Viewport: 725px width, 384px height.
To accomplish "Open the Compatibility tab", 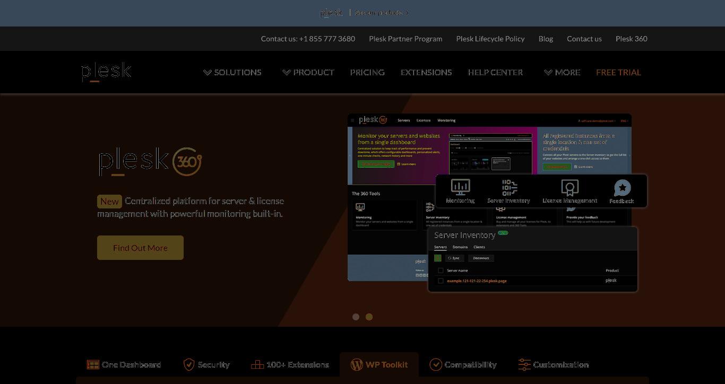I will 463,364.
